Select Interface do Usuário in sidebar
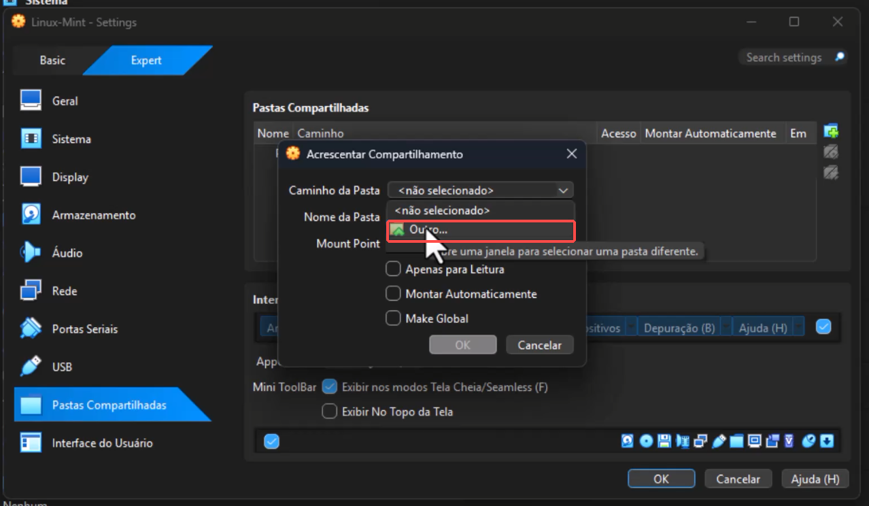 point(103,443)
